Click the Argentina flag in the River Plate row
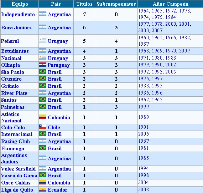203x193 pixels. pos(43,93)
